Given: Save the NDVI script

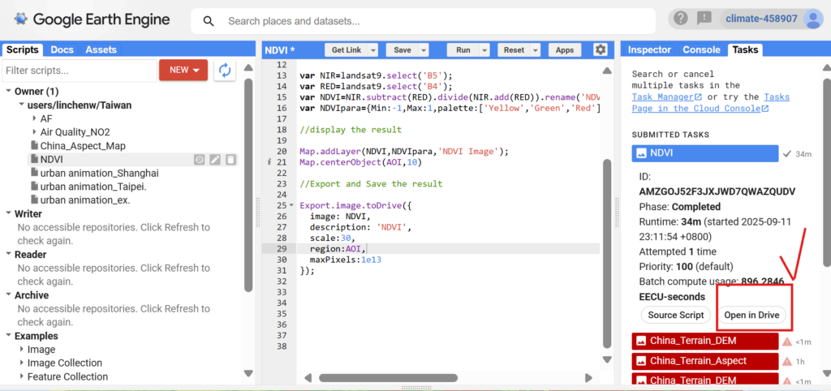Looking at the screenshot, I should click(403, 50).
